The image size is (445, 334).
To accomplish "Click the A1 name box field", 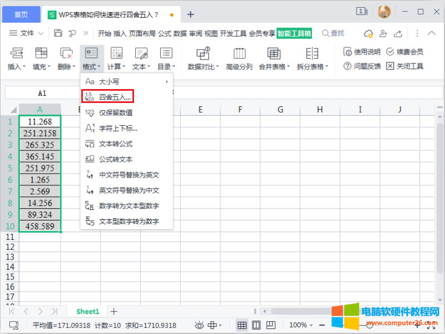I will [x=42, y=93].
